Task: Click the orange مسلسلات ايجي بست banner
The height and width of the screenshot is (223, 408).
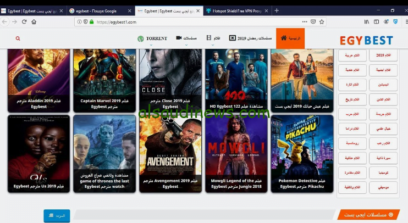Action: click(x=368, y=215)
